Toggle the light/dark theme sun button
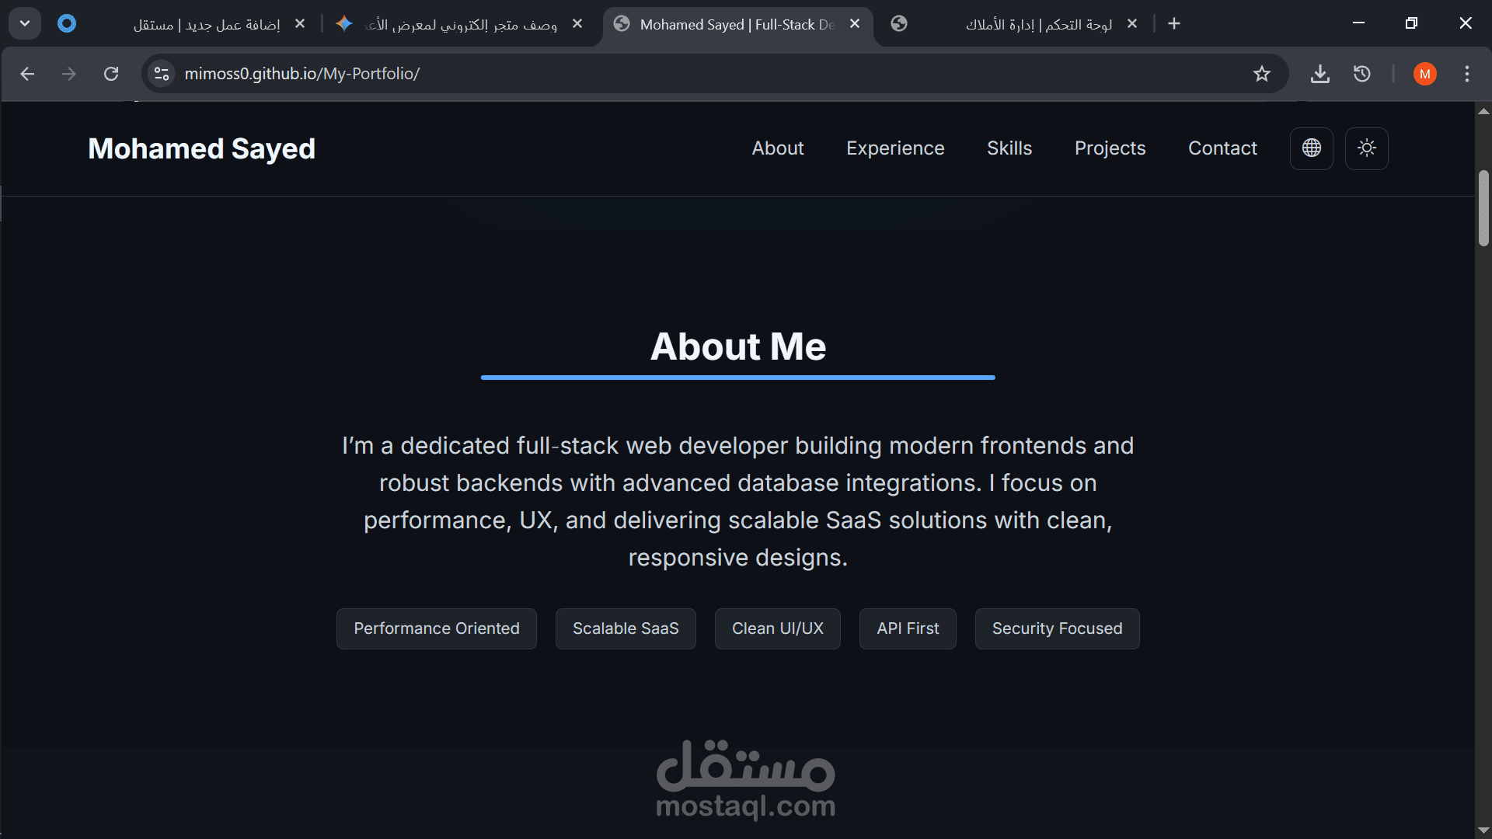The image size is (1492, 839). (1367, 148)
